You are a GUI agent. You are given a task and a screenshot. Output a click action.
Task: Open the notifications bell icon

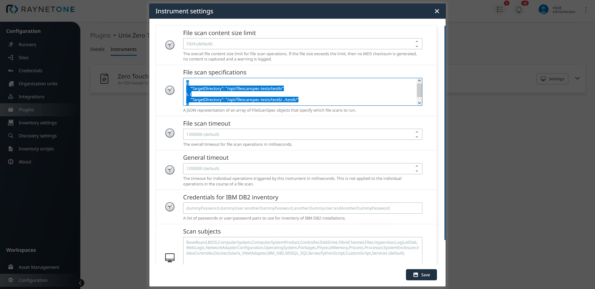tap(519, 10)
